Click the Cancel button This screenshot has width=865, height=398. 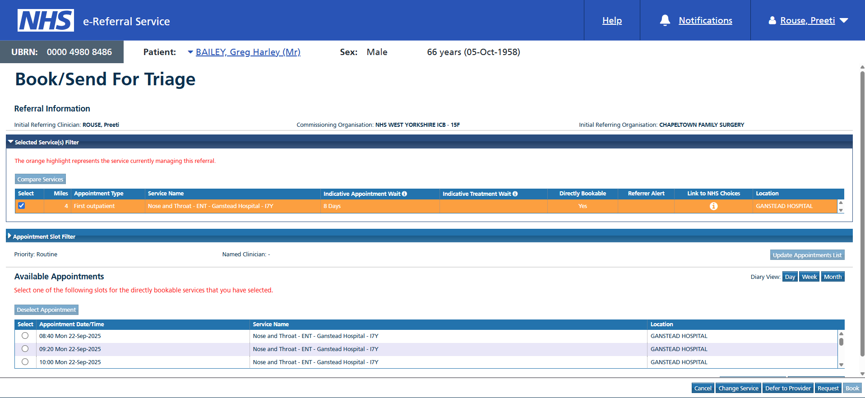click(703, 388)
